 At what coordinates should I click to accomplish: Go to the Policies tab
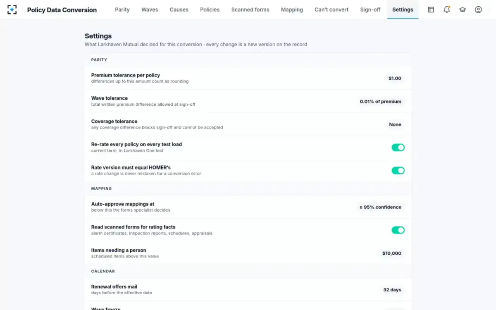pos(210,10)
